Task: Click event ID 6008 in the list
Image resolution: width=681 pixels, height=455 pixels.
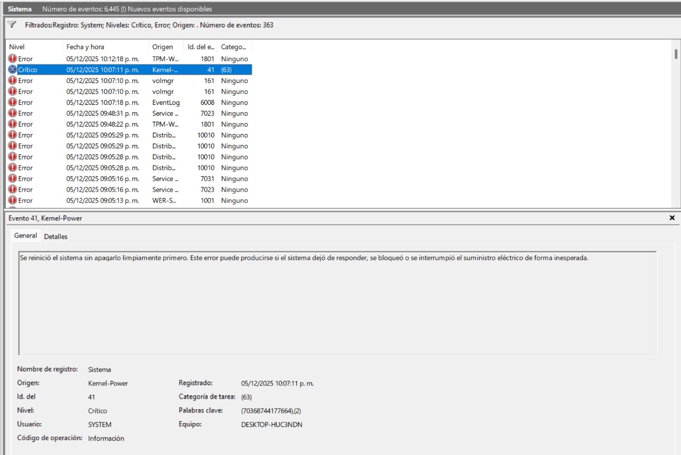Action: pyautogui.click(x=207, y=102)
